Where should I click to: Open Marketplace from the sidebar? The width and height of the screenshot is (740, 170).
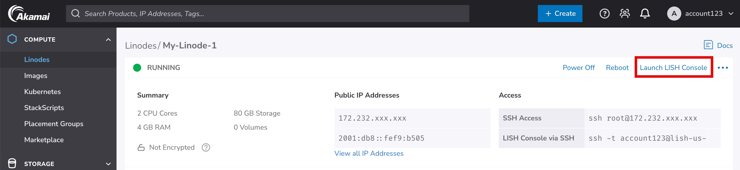coord(44,140)
